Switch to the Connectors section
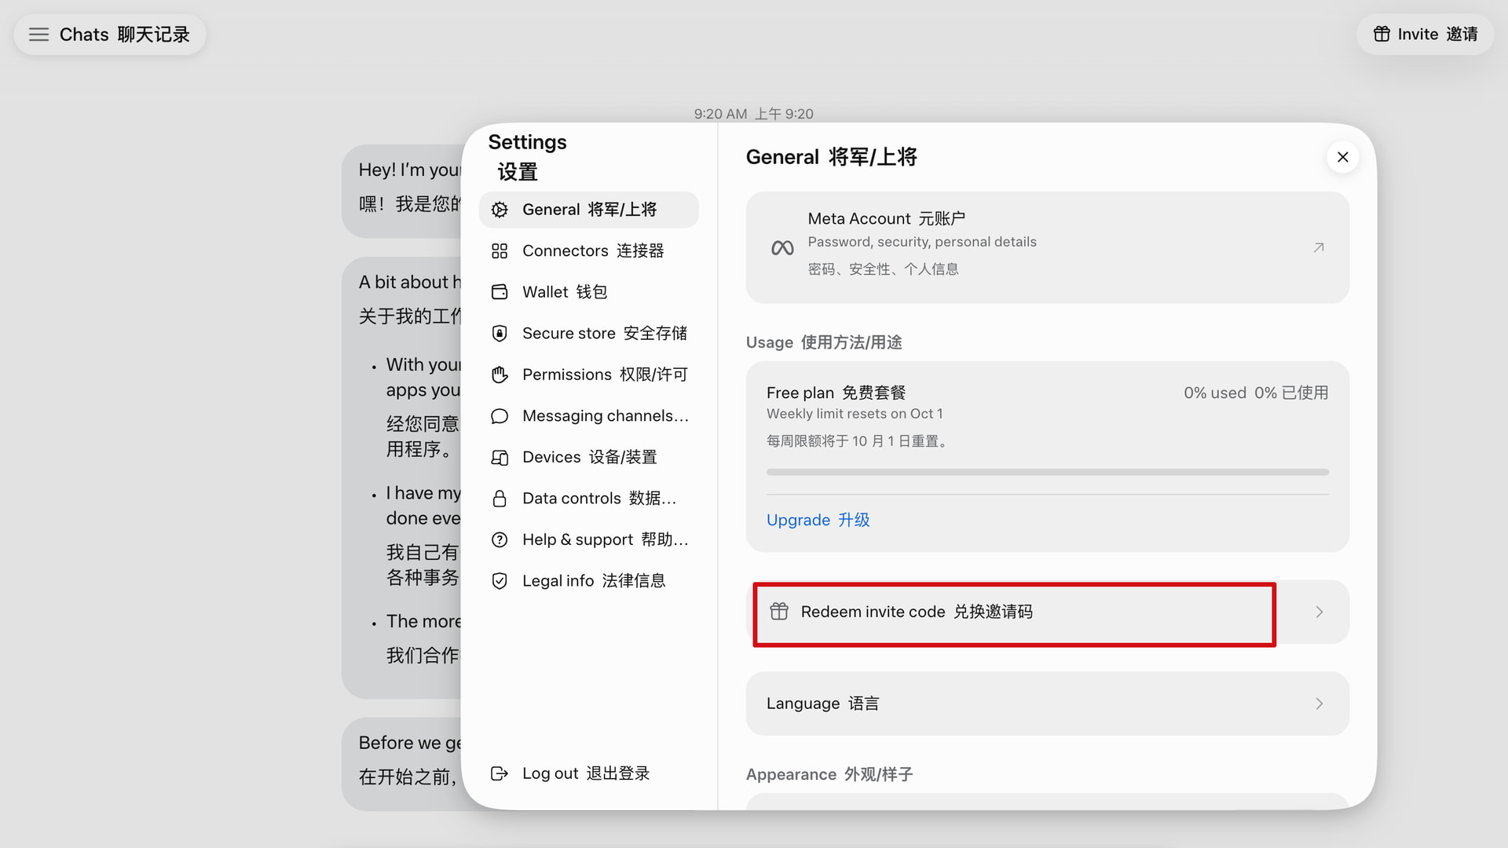 (589, 250)
